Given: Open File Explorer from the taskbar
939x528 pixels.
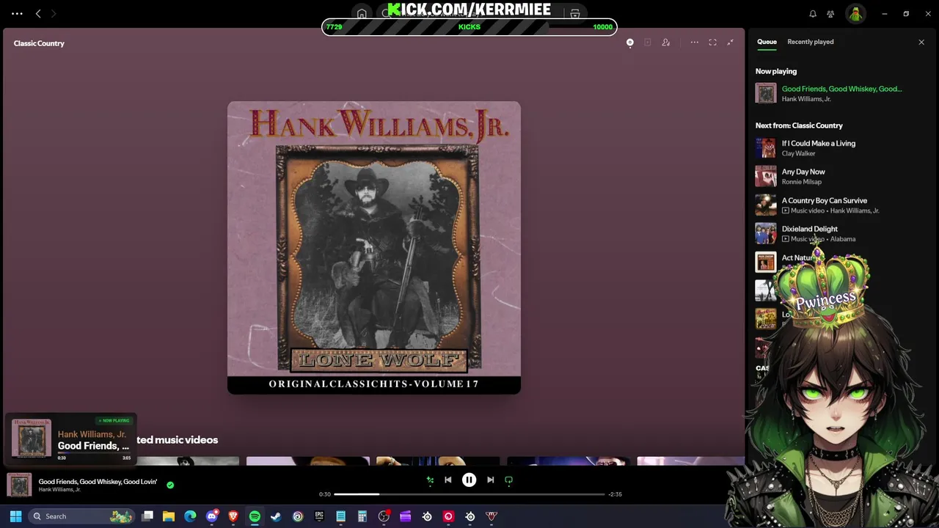Looking at the screenshot, I should click(169, 516).
